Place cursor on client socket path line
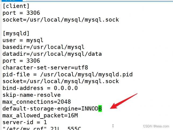Image resolution: width=173 pixels, height=130 pixels. coord(60,20)
